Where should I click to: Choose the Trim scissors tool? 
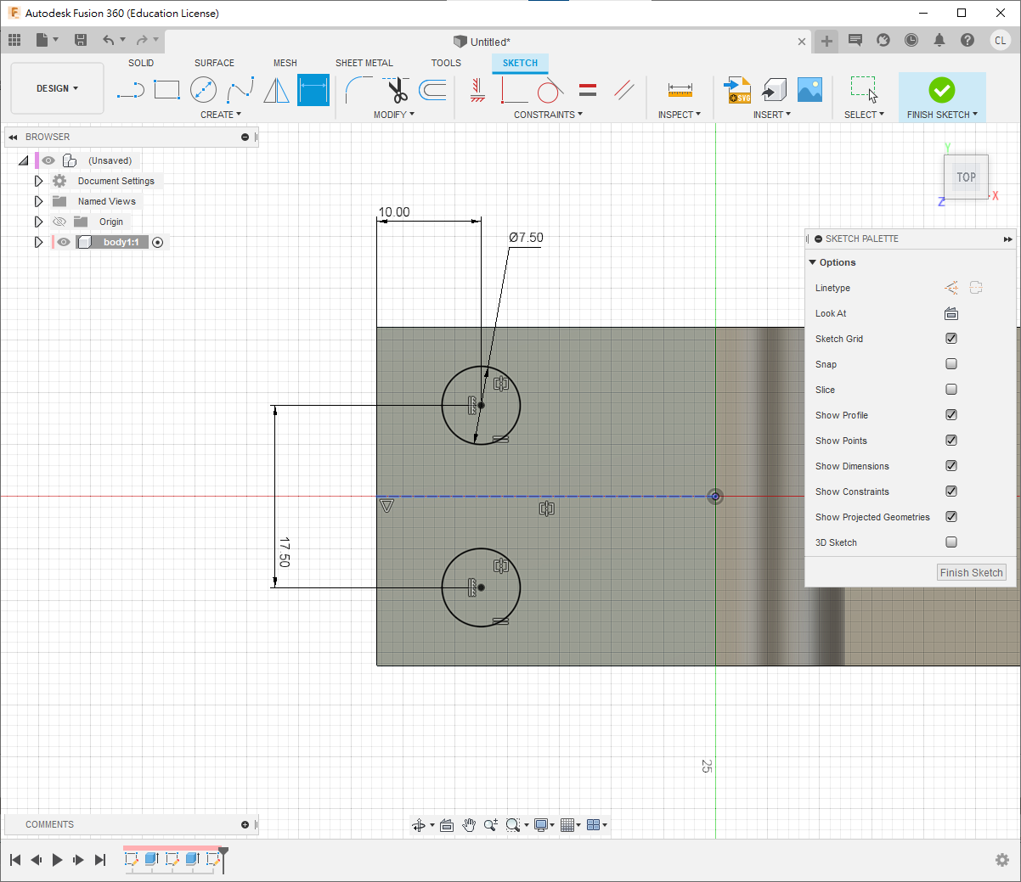397,90
